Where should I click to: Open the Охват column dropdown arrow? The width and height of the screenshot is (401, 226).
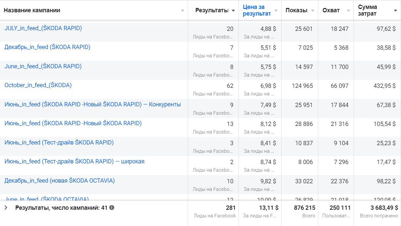(348, 11)
